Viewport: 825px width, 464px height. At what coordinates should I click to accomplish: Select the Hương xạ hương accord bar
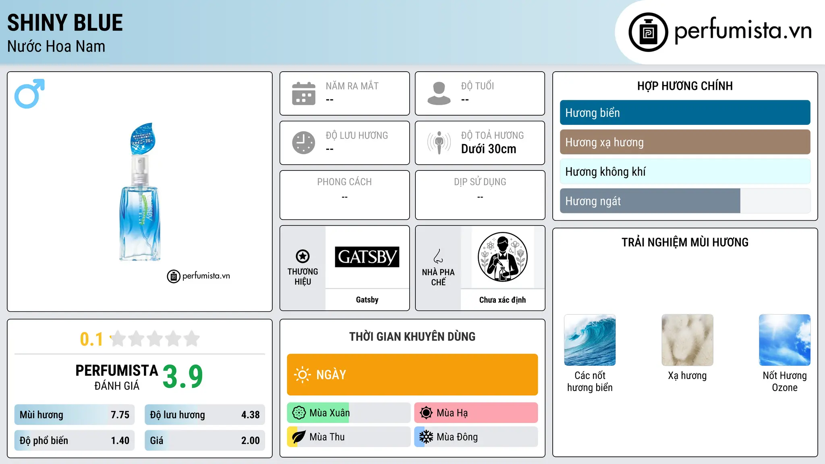point(685,142)
